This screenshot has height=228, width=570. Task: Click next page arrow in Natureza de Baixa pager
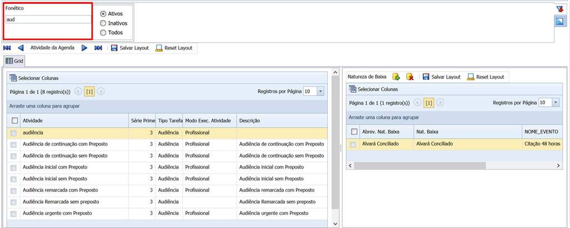pyautogui.click(x=440, y=103)
